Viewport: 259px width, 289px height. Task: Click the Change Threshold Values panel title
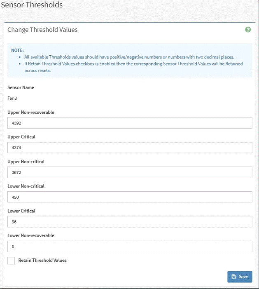tap(42, 30)
